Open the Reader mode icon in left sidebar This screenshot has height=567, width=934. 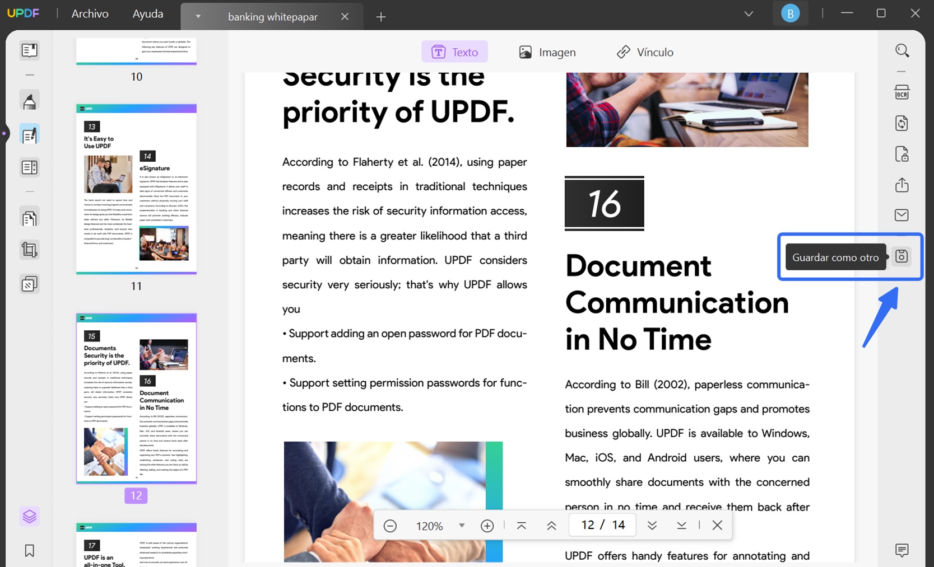click(29, 50)
